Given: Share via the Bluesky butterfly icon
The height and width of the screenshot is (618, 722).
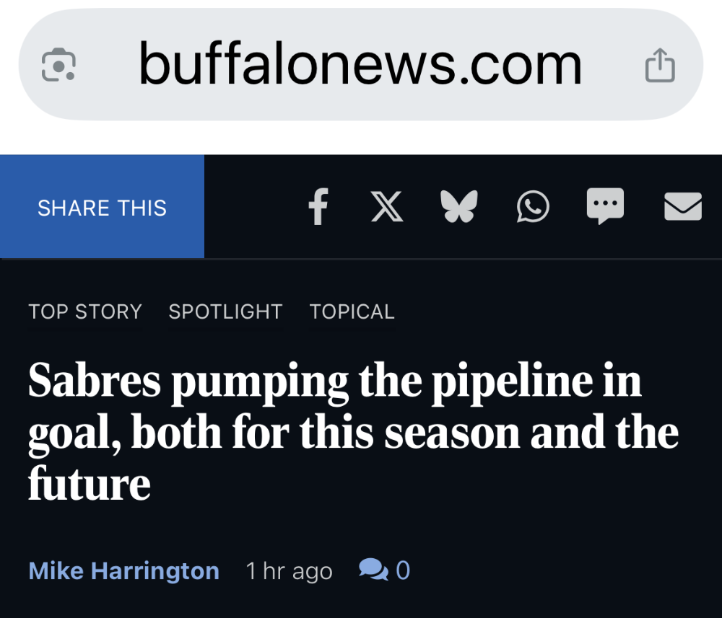Looking at the screenshot, I should pos(458,206).
